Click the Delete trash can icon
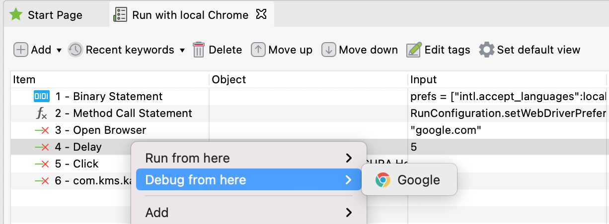 click(x=199, y=50)
